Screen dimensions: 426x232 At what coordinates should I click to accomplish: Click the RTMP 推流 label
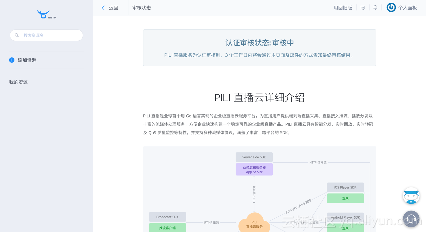[212, 223]
